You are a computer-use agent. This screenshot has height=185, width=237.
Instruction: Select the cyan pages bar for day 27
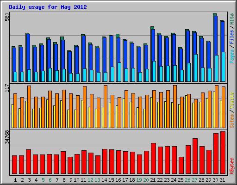[x=196, y=68]
